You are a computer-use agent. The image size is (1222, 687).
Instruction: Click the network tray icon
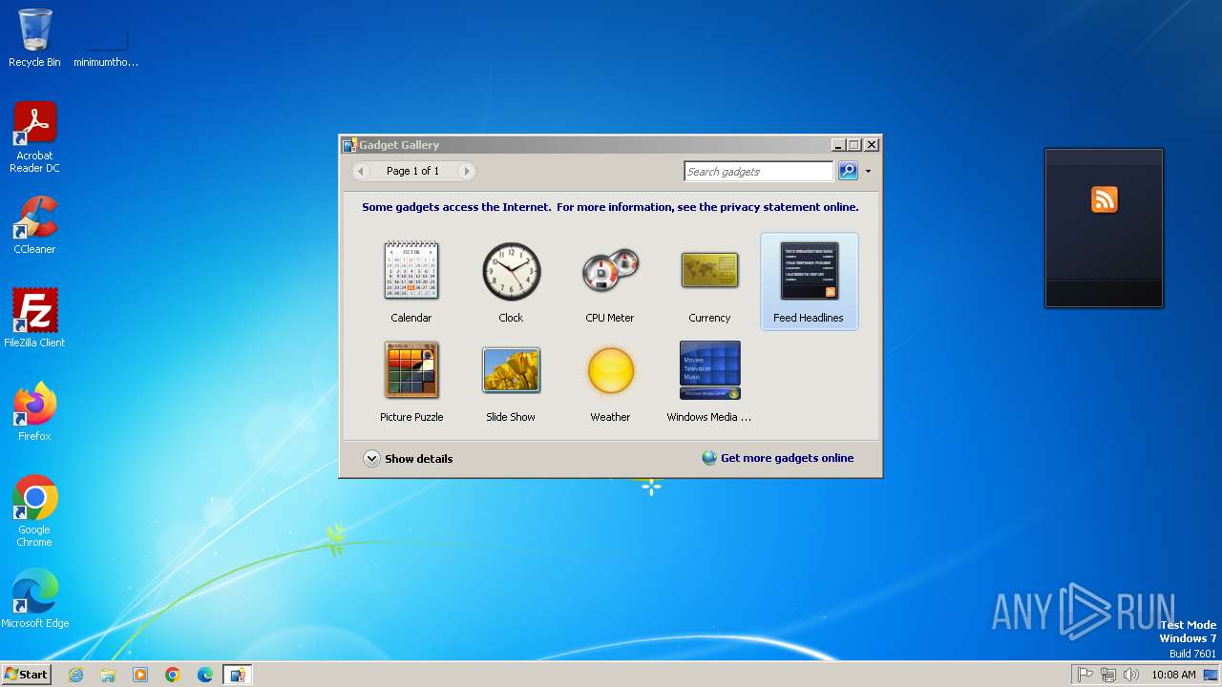tap(1108, 675)
